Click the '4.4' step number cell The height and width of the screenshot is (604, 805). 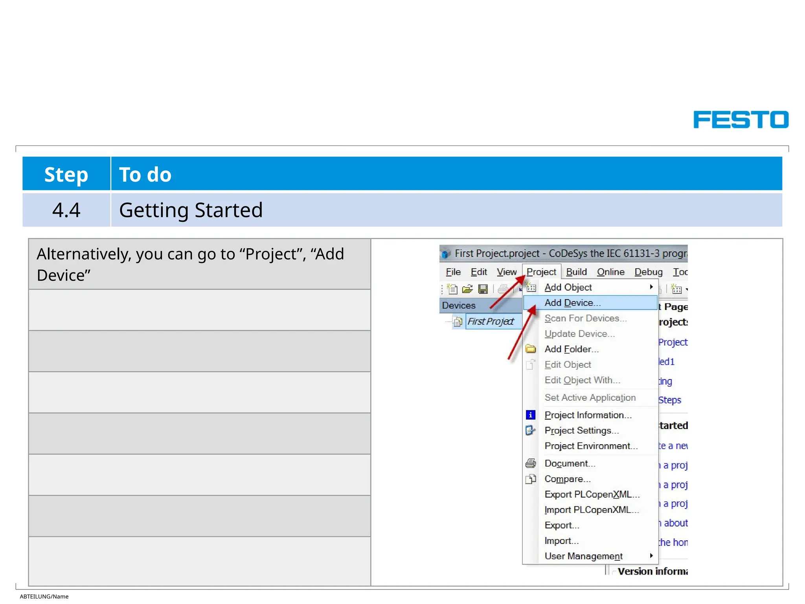pyautogui.click(x=66, y=210)
